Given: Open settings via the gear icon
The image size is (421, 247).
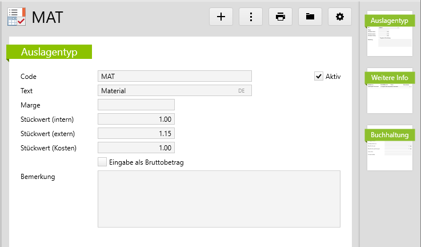Looking at the screenshot, I should click(340, 17).
